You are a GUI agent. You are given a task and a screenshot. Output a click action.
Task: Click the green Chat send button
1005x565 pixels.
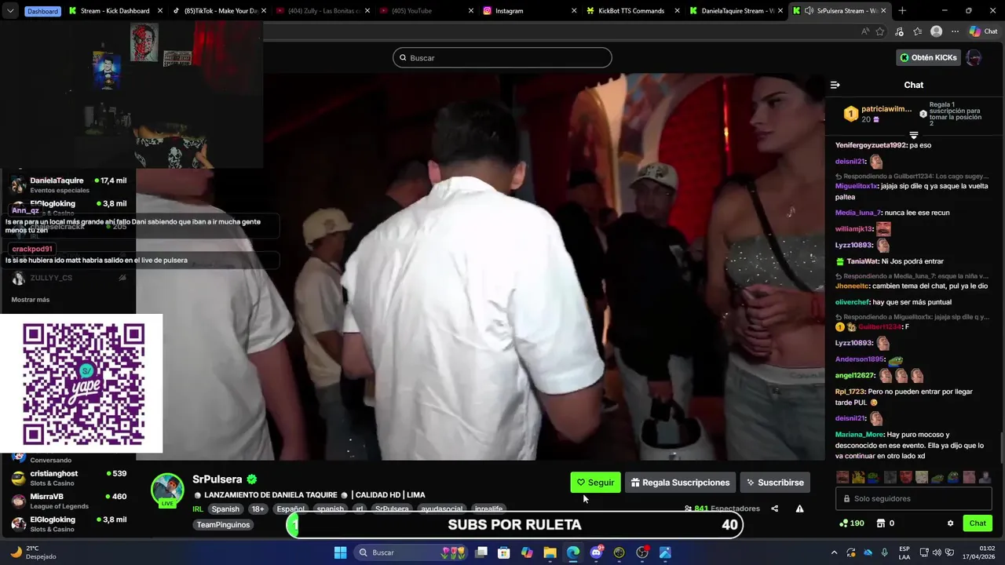pos(978,523)
